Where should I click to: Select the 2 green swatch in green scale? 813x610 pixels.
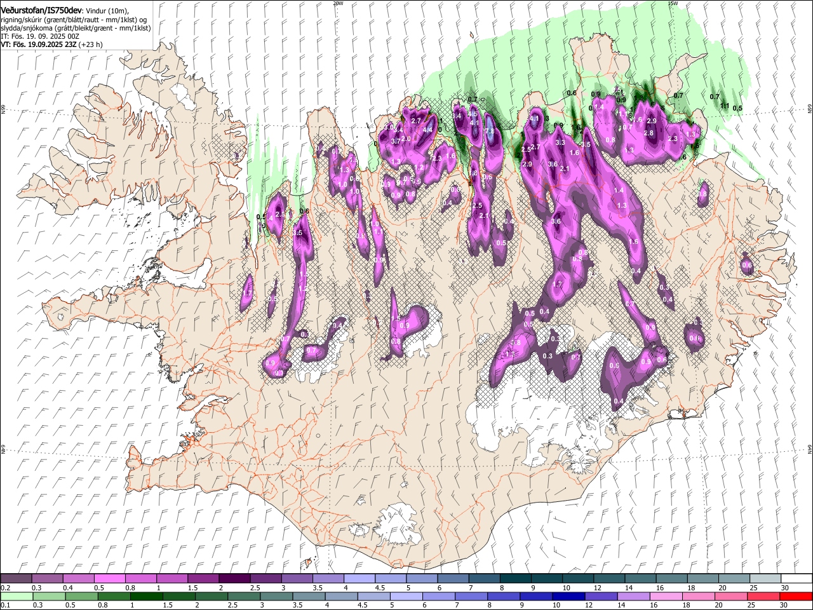pos(212,596)
